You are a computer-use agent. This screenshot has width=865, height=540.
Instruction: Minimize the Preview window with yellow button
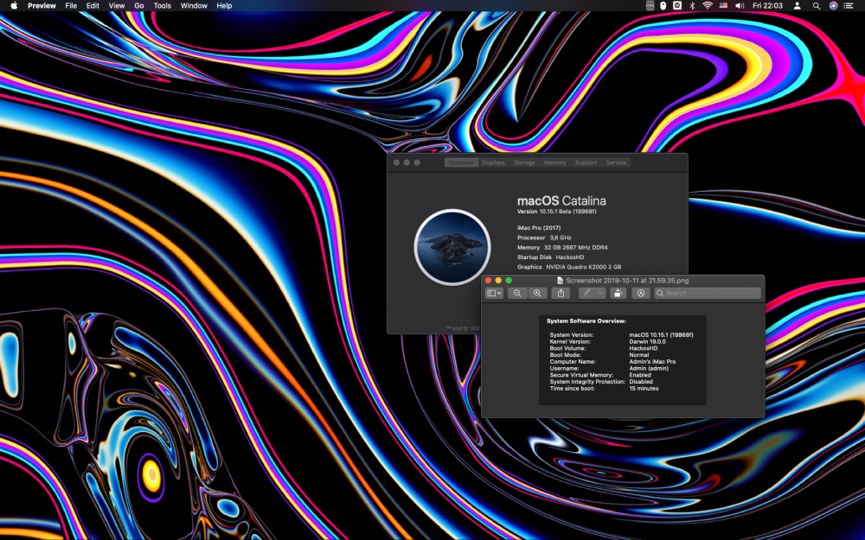click(x=498, y=281)
